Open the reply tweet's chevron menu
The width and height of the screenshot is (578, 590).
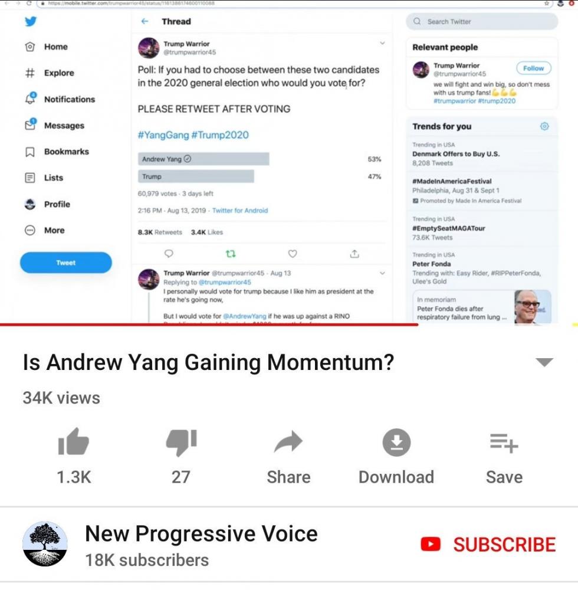coord(382,273)
